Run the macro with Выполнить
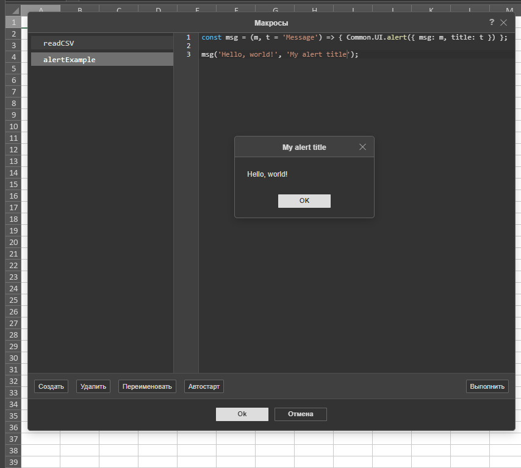The image size is (521, 468). click(487, 386)
